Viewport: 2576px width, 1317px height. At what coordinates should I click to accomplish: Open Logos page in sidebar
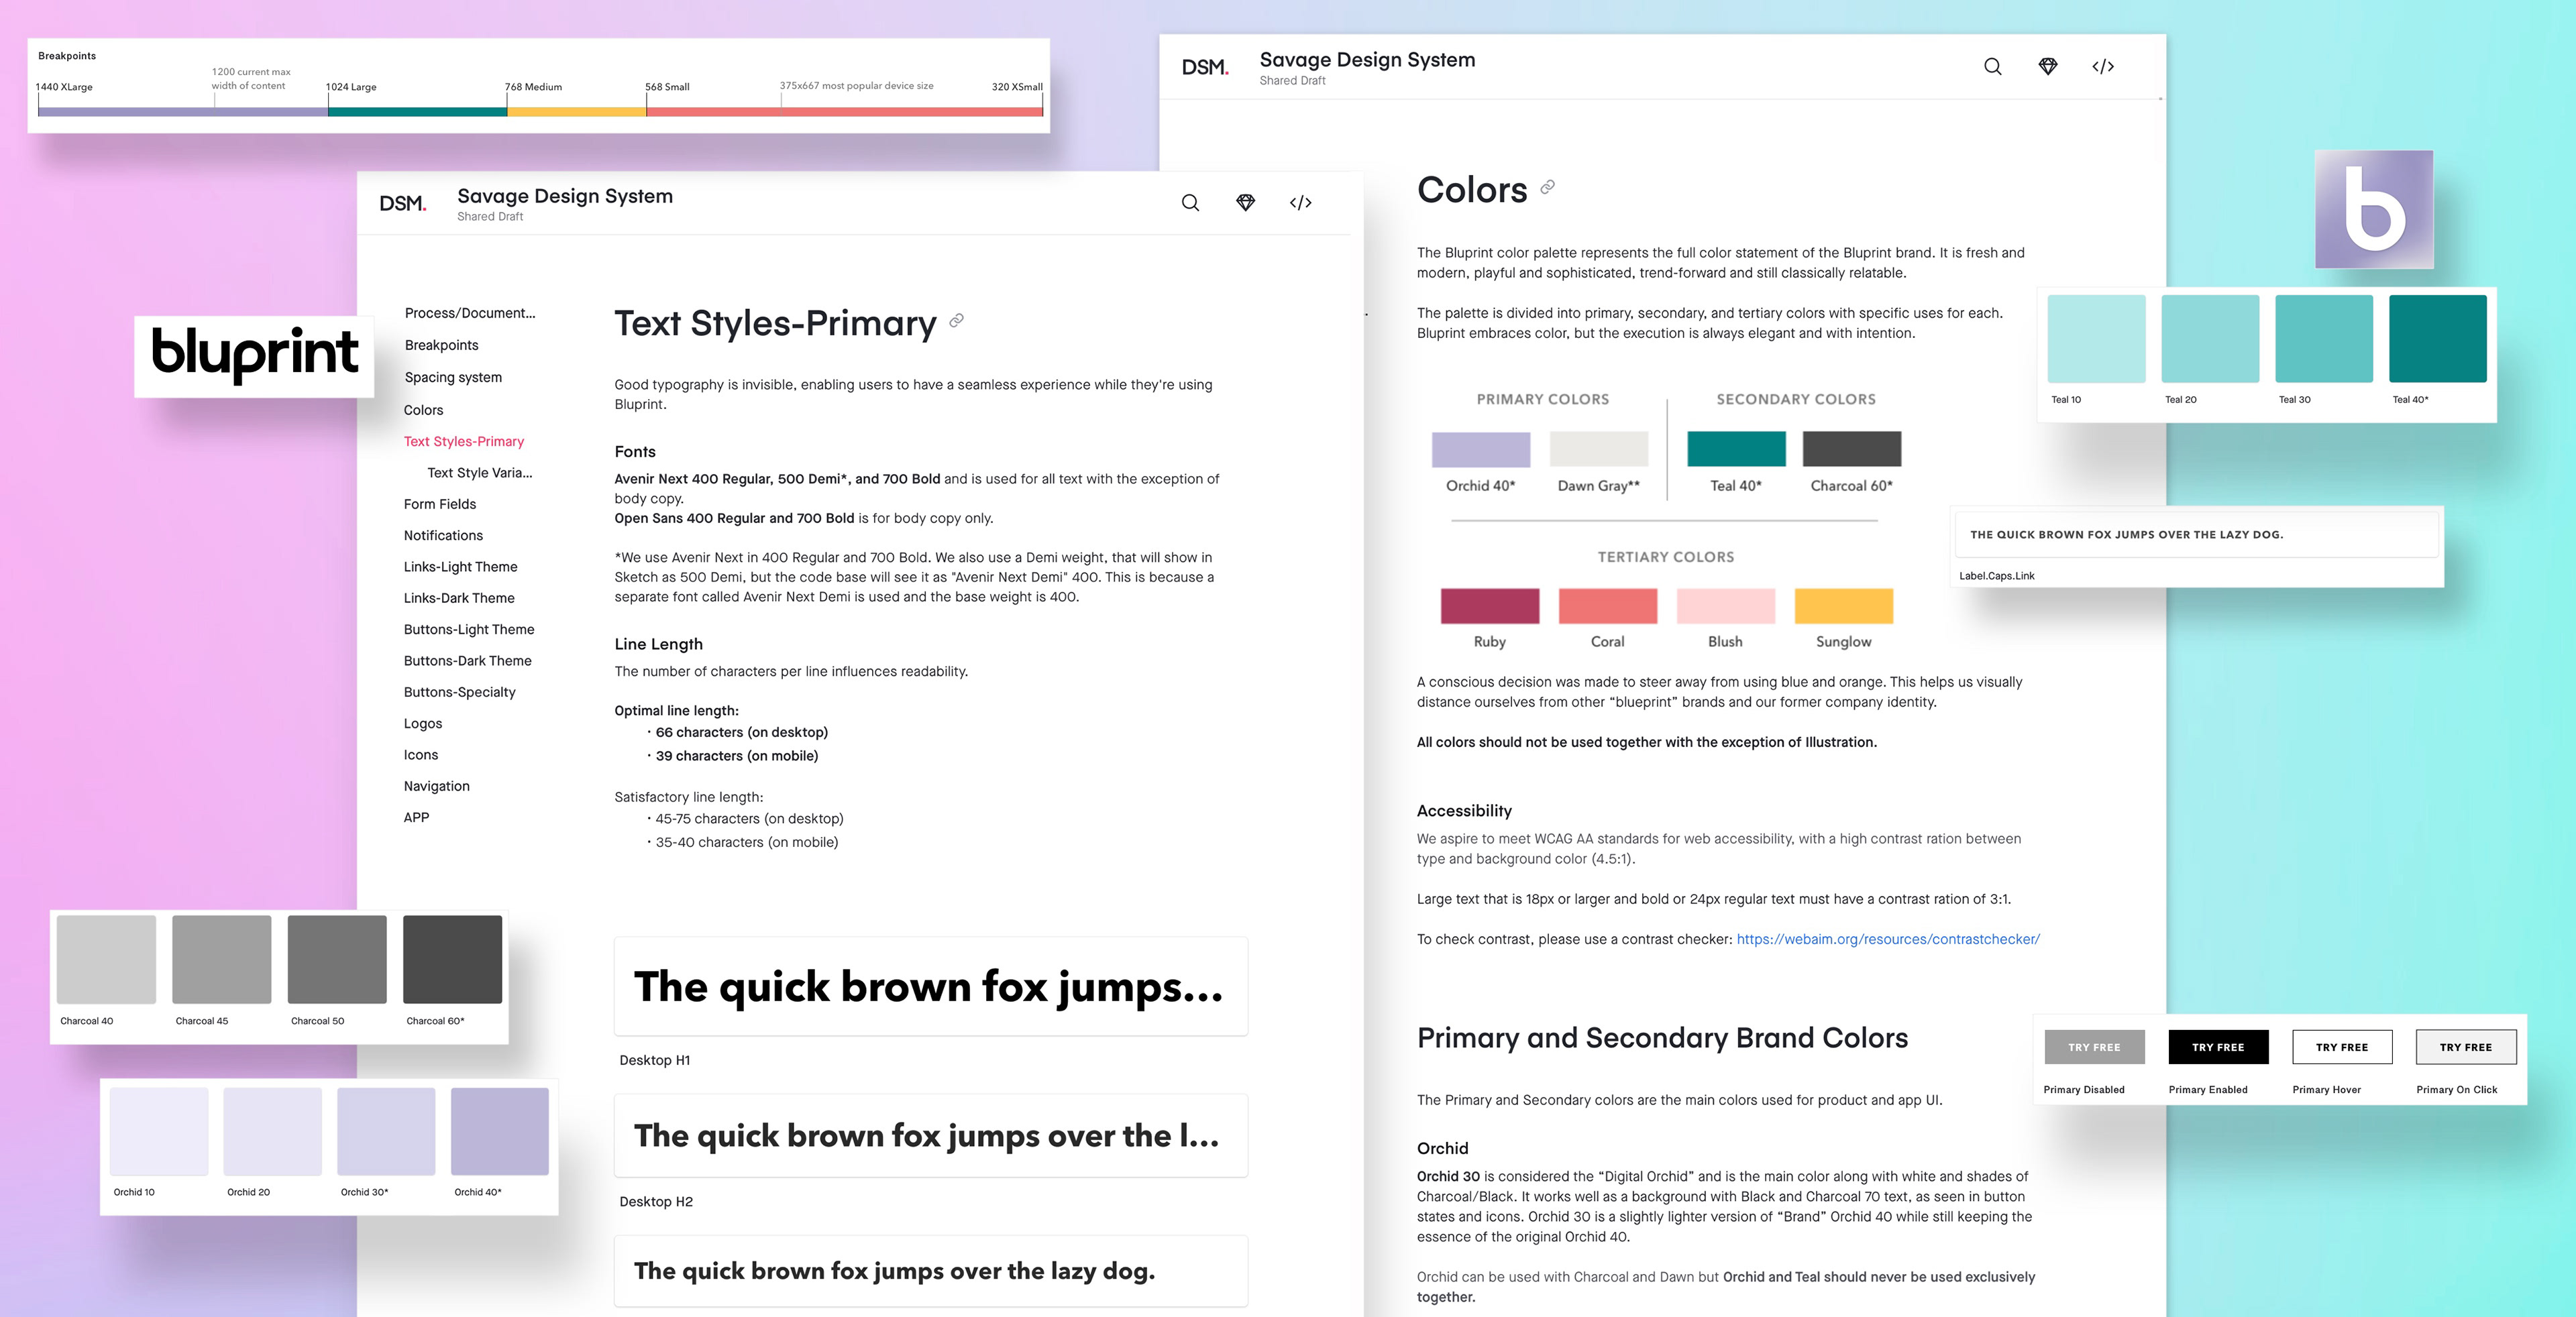click(x=423, y=724)
